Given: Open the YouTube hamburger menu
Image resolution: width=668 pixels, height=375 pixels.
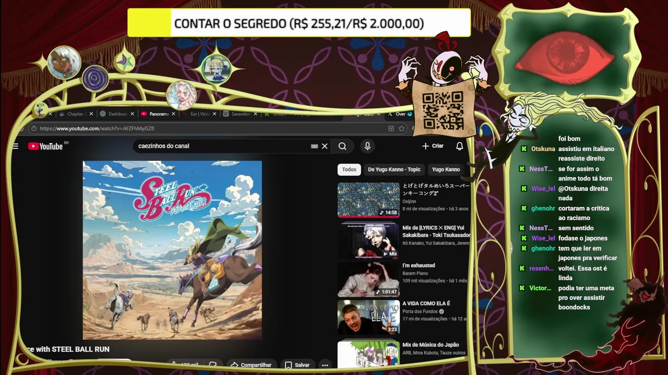Looking at the screenshot, I should [x=15, y=146].
